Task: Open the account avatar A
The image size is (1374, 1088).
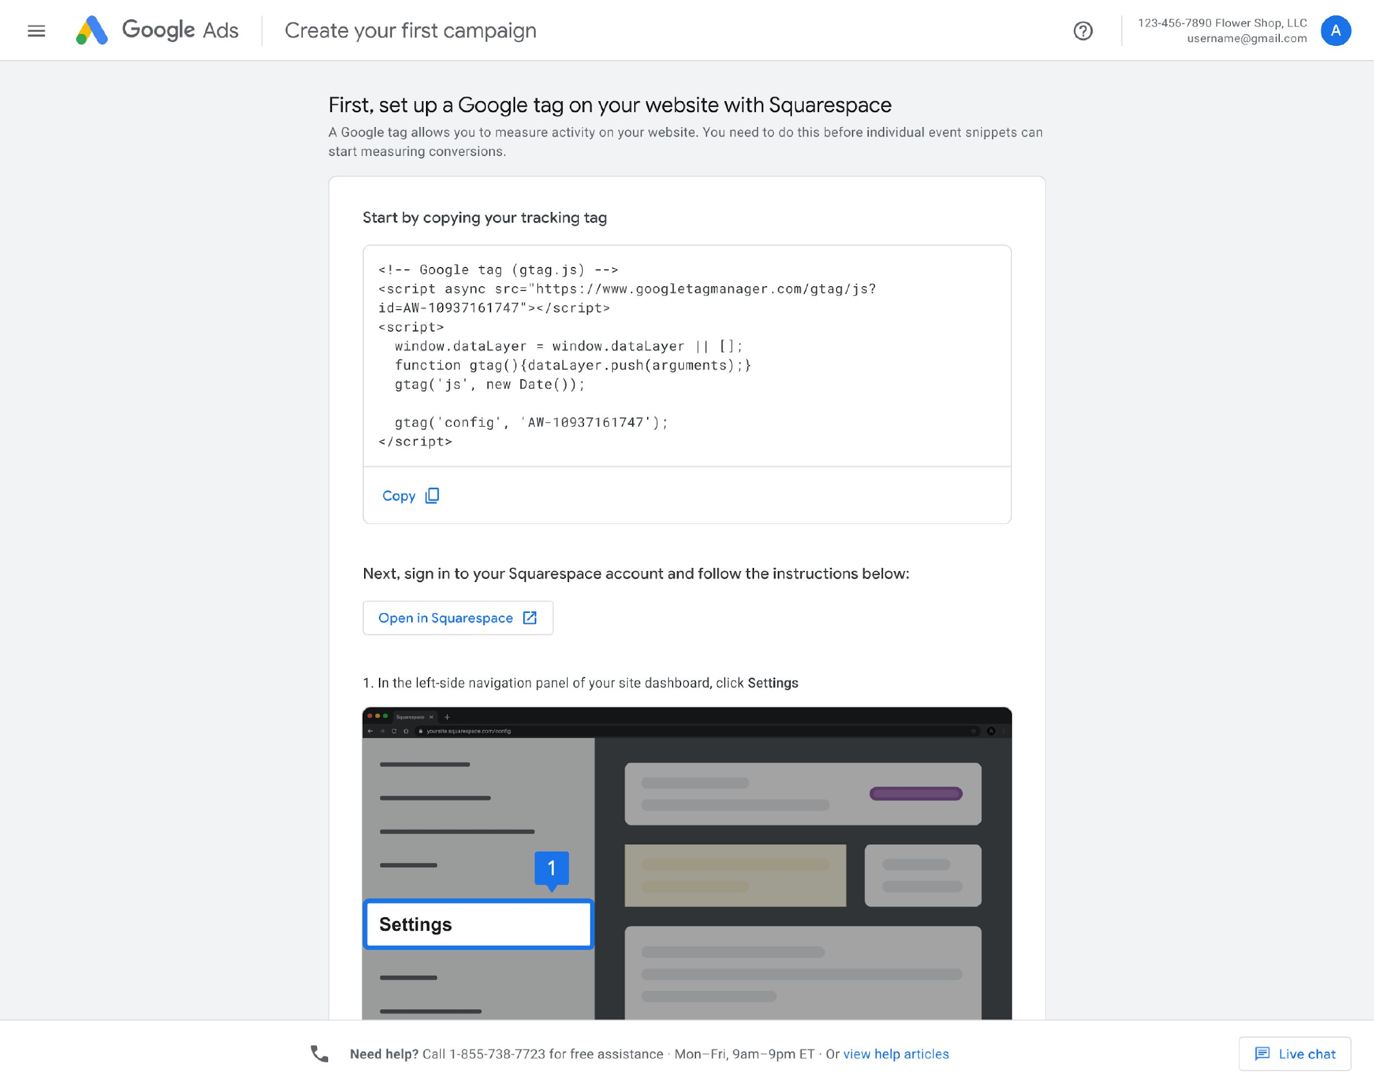Action: click(1335, 30)
